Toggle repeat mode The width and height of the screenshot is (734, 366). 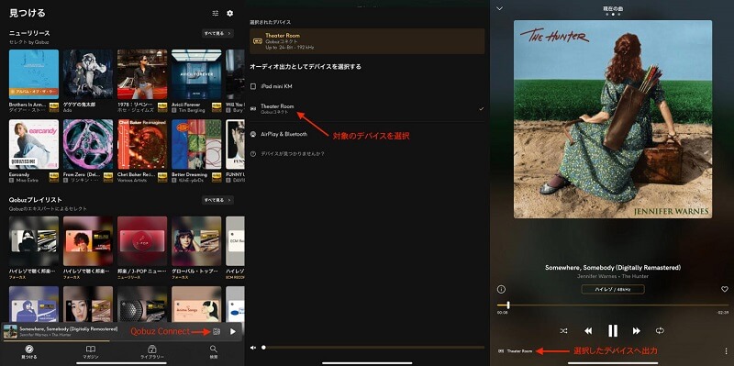click(660, 330)
